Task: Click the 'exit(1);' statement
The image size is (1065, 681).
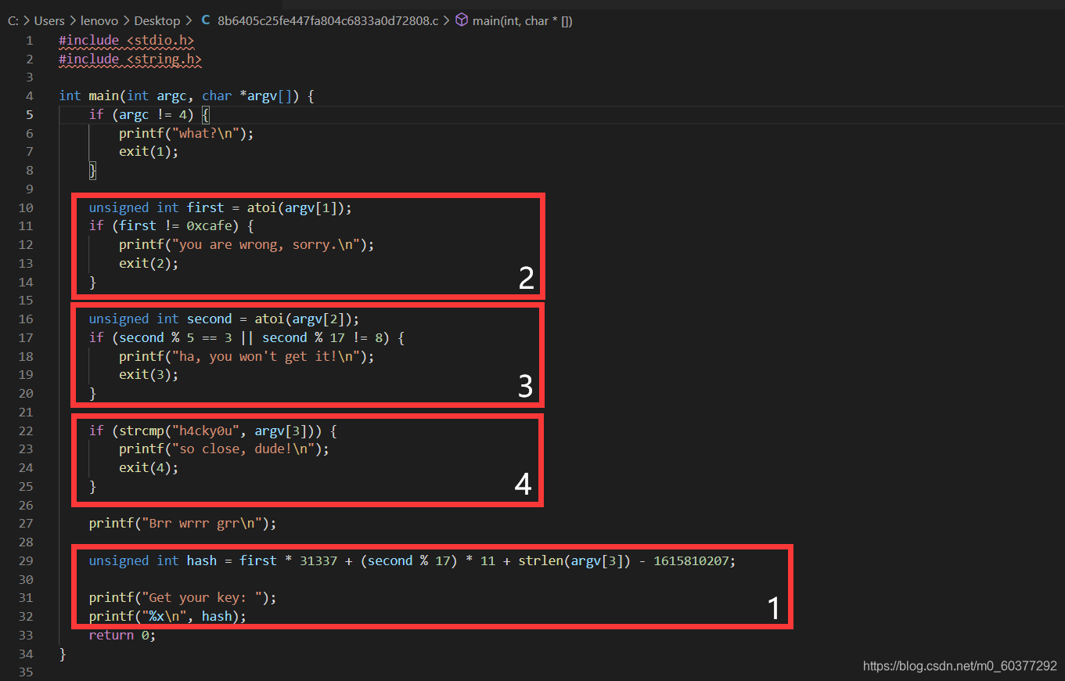Action: 149,151
